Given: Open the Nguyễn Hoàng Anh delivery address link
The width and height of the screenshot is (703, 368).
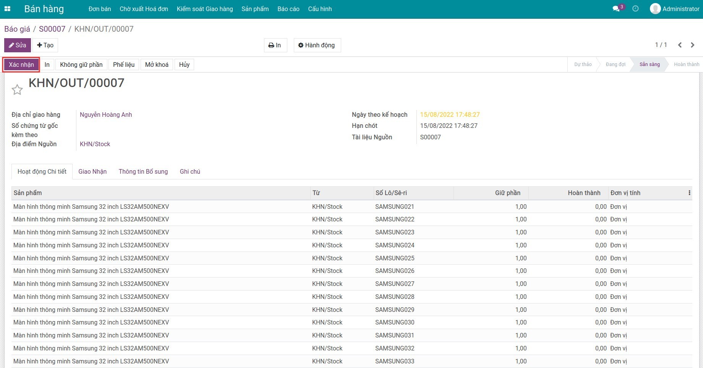Looking at the screenshot, I should pos(106,115).
